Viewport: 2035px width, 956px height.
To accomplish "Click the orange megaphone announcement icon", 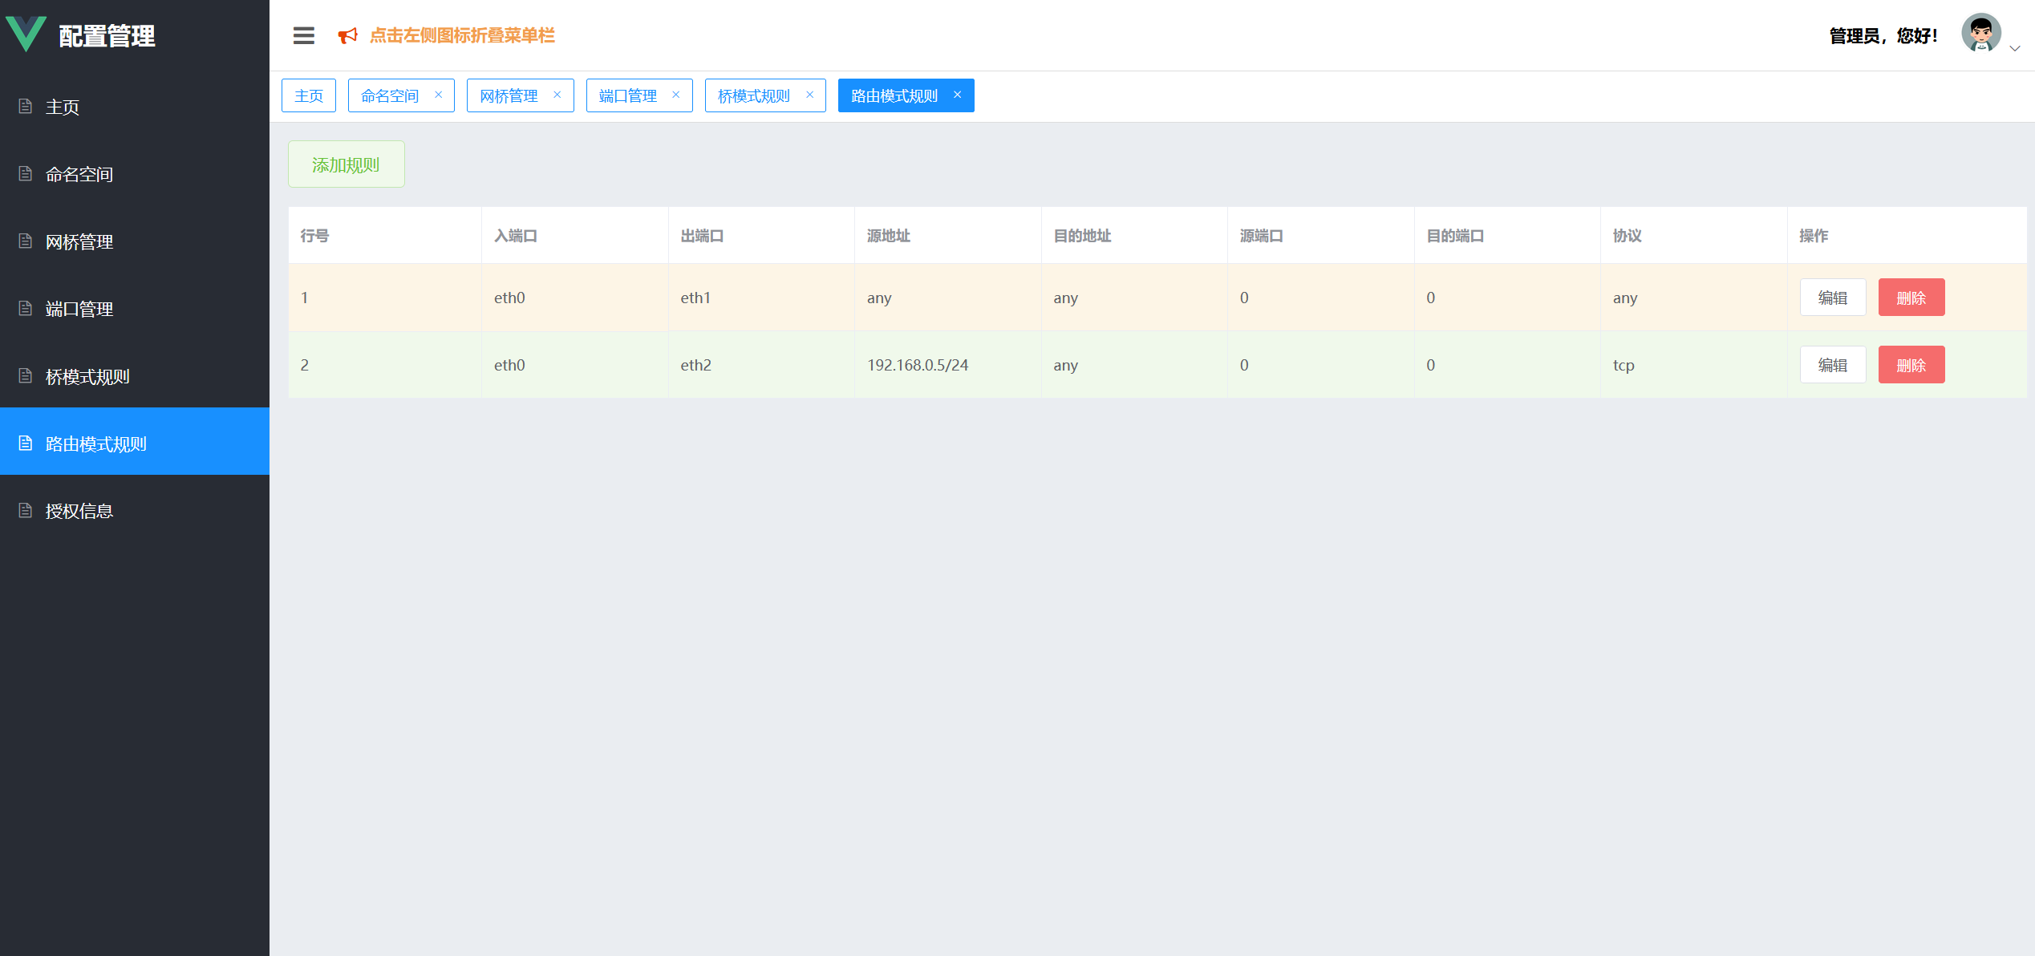I will coord(347,35).
